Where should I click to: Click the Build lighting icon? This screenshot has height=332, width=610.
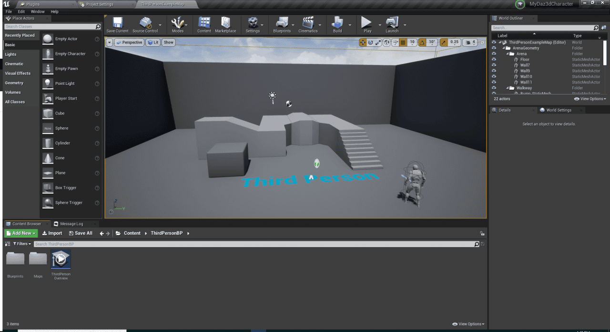(x=337, y=22)
